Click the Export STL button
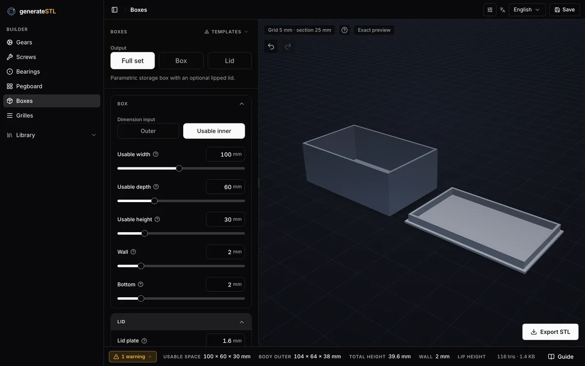The image size is (585, 366). pos(550,332)
